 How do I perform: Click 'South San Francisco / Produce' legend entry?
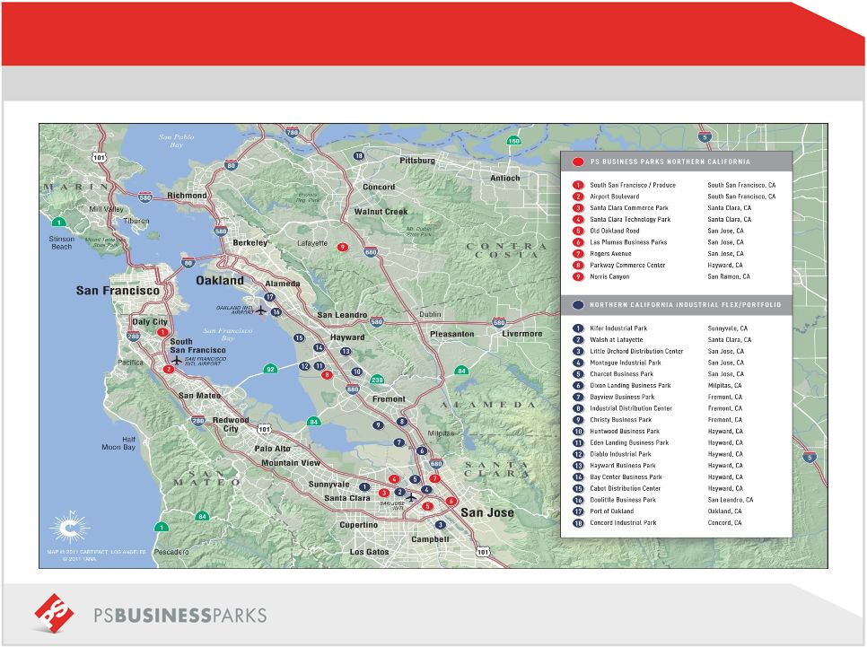coord(633,185)
